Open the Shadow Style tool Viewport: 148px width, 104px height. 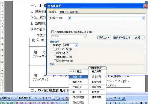pyautogui.click(x=119, y=98)
